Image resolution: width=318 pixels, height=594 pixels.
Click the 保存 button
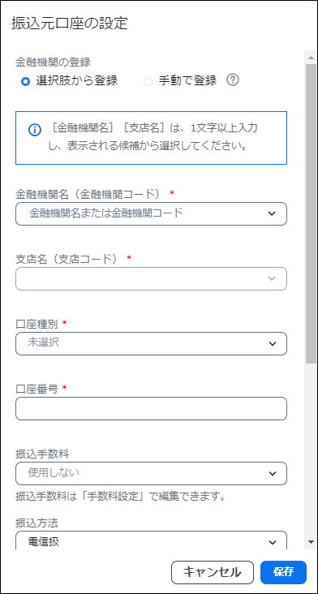click(284, 572)
